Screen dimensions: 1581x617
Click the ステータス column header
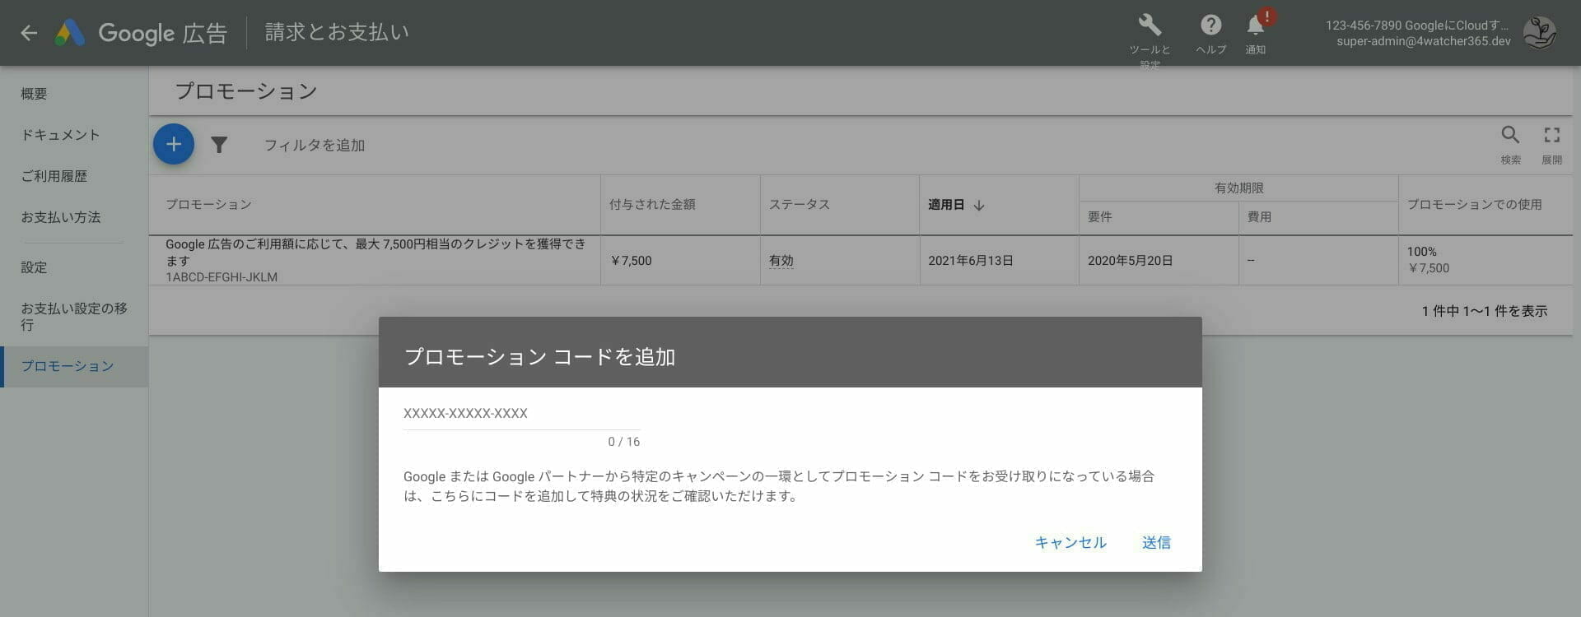800,205
